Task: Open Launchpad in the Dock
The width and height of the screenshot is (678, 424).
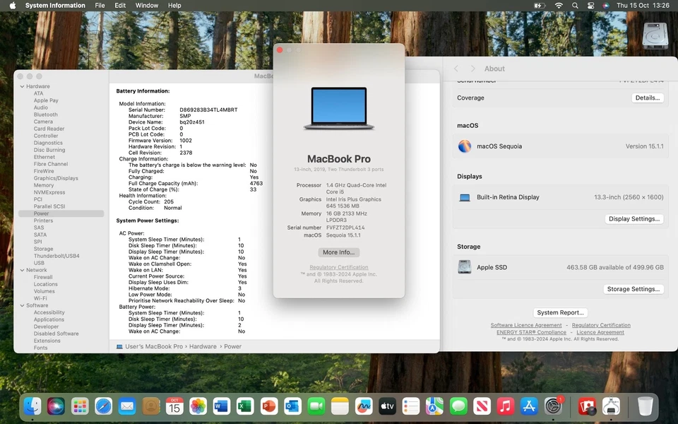Action: [x=80, y=406]
